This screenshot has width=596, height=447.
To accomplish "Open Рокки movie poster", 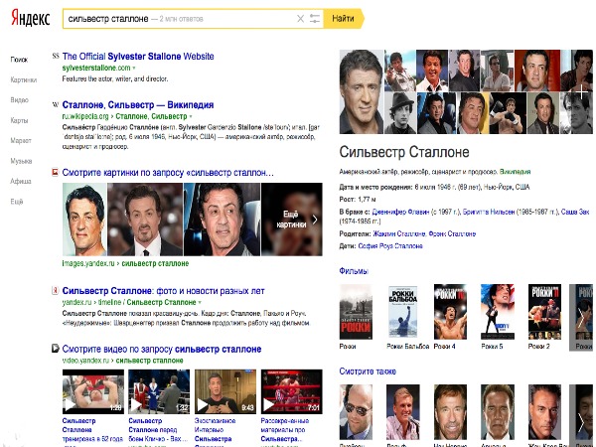I will [356, 312].
